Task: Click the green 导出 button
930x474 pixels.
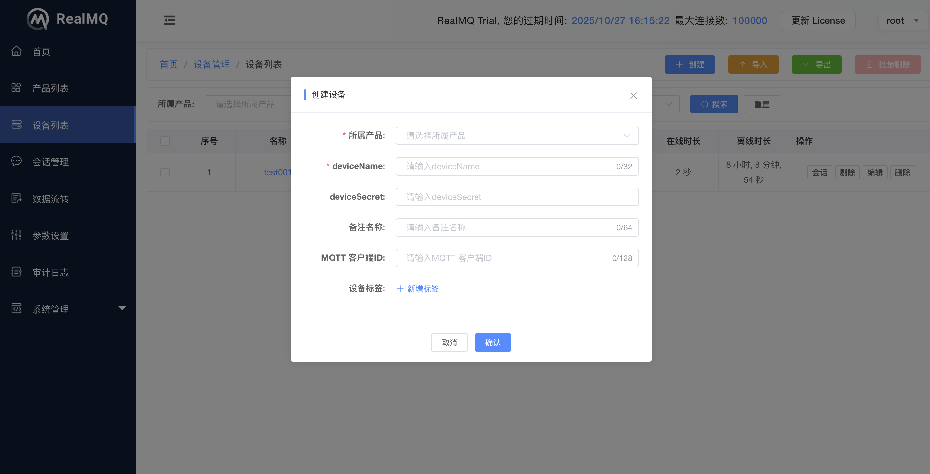Action: (x=816, y=65)
